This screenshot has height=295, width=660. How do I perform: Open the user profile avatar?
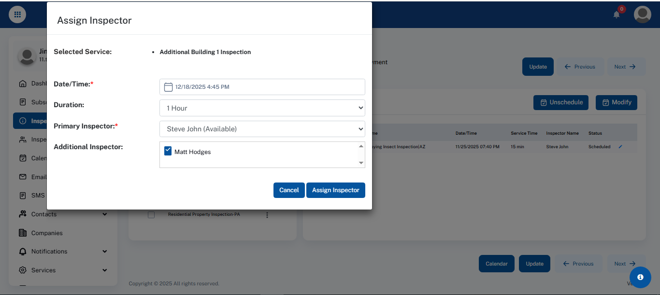pos(642,14)
